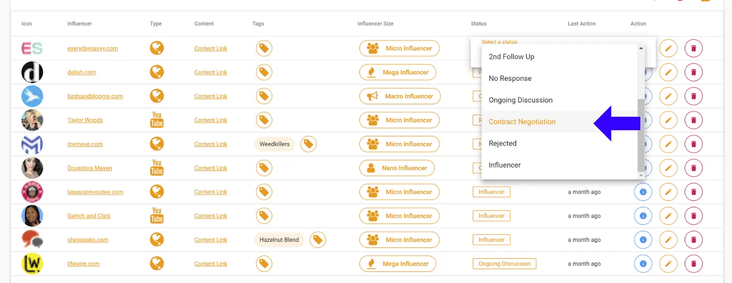Change Mega Influencer size for delish.com
Image resolution: width=732 pixels, height=283 pixels.
click(398, 72)
